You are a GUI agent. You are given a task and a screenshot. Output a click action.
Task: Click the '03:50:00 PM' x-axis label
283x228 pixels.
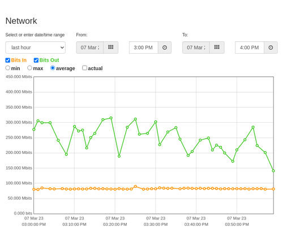point(237,225)
